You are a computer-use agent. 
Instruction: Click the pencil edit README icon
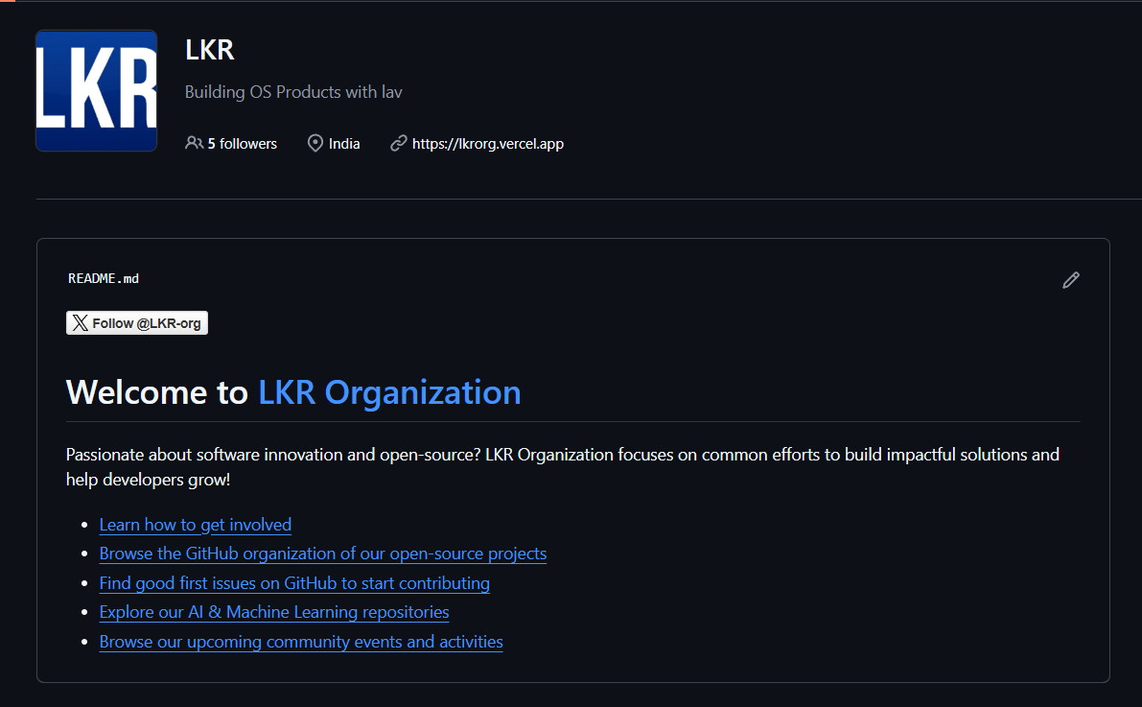[1071, 280]
